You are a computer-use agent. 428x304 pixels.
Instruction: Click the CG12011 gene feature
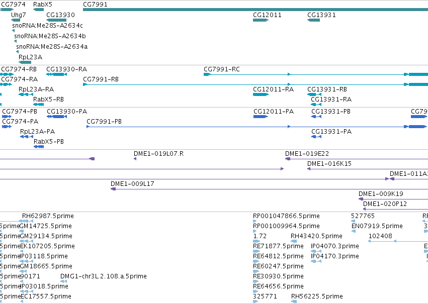point(261,20)
